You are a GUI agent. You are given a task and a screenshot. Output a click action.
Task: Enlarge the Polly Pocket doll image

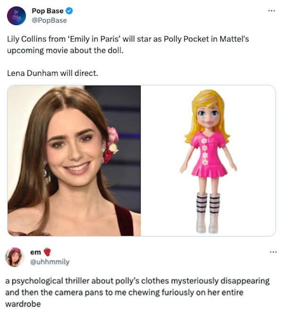pos(208,160)
